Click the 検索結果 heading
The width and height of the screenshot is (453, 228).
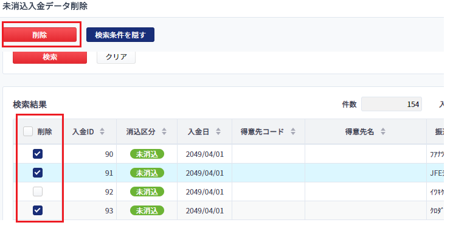point(30,105)
